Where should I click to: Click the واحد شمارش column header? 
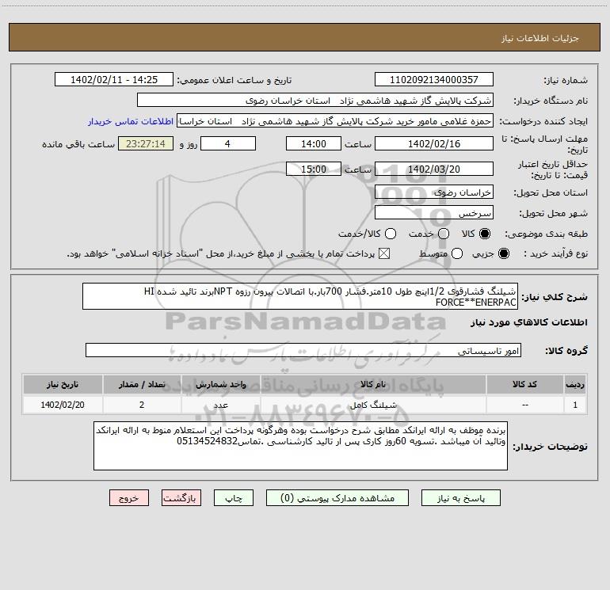pyautogui.click(x=220, y=385)
